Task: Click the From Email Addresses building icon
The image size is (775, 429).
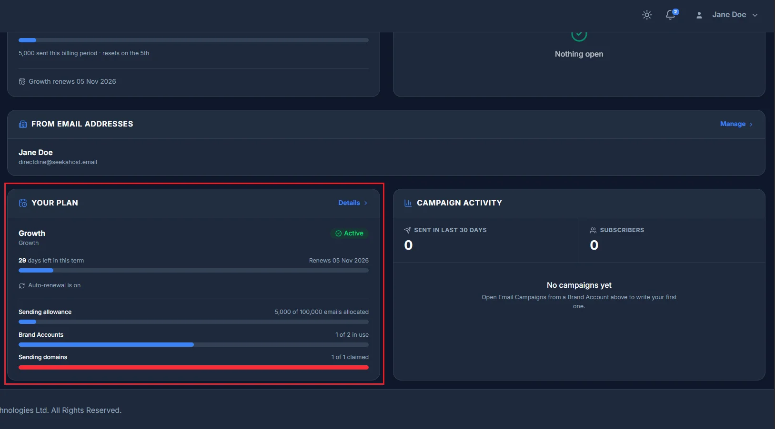Action: click(x=23, y=124)
